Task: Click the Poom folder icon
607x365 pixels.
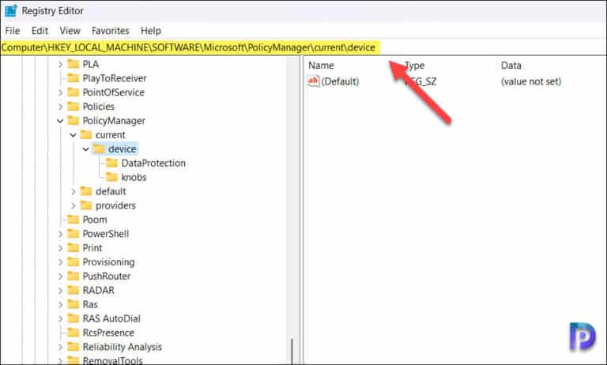Action: [74, 220]
